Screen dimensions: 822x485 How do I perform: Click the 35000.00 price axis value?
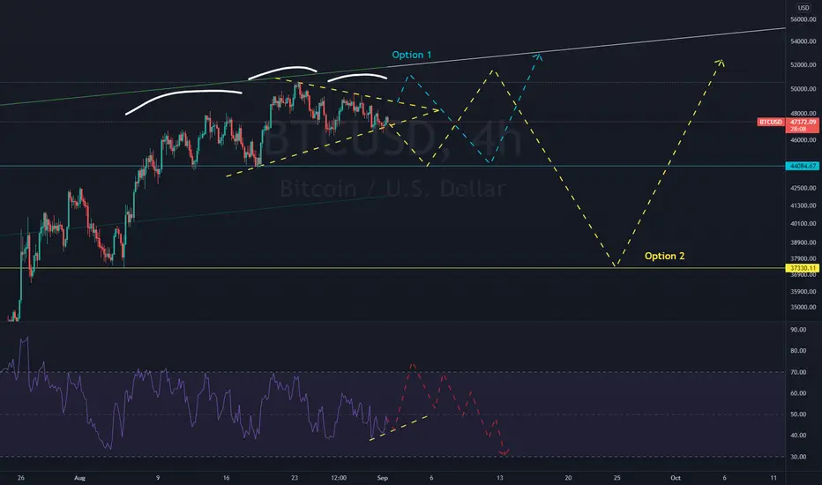[803, 307]
